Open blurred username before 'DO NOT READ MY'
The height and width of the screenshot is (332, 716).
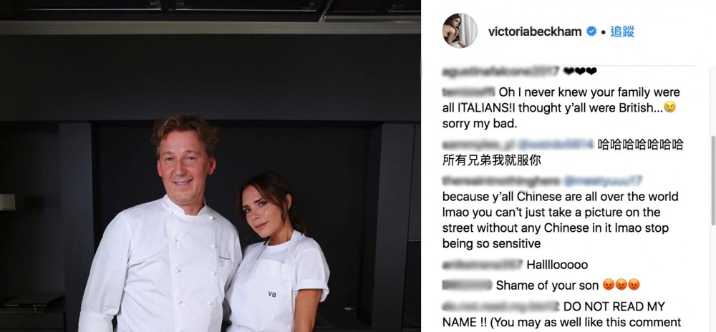pos(501,306)
